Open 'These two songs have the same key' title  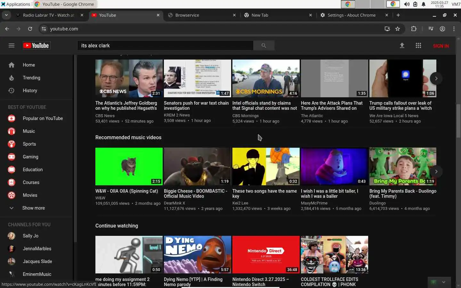[264, 194]
